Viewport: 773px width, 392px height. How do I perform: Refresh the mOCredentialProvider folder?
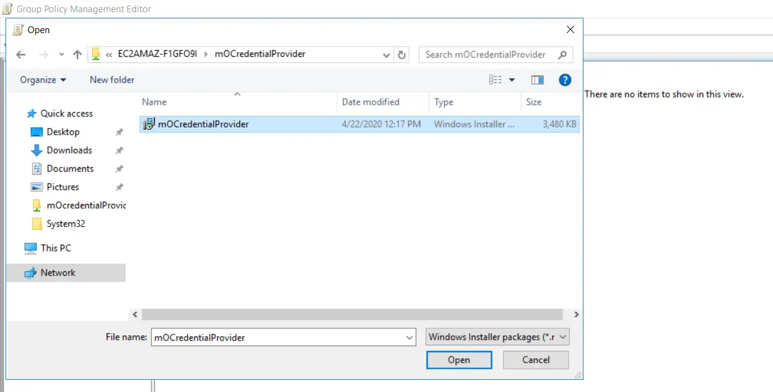pyautogui.click(x=402, y=55)
